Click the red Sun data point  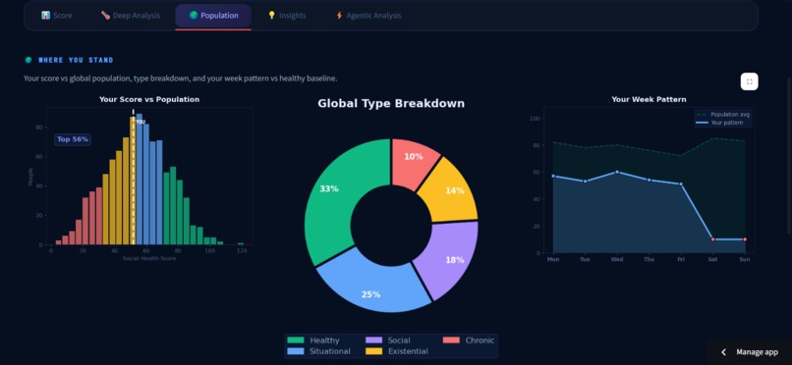coord(745,239)
